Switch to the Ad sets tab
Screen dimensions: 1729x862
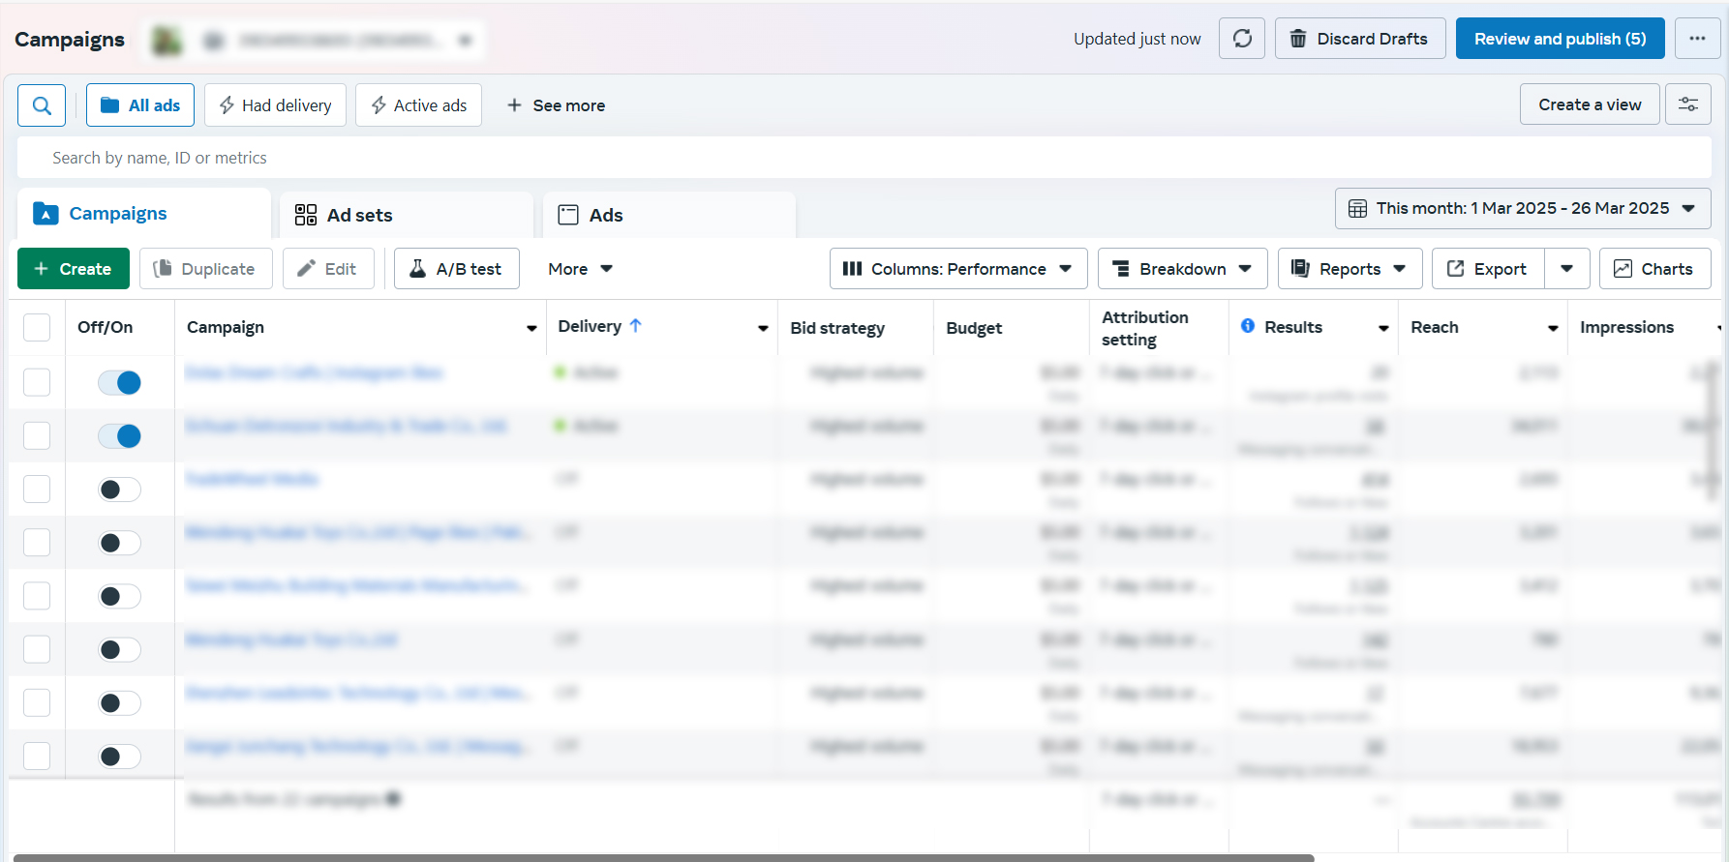click(x=407, y=215)
